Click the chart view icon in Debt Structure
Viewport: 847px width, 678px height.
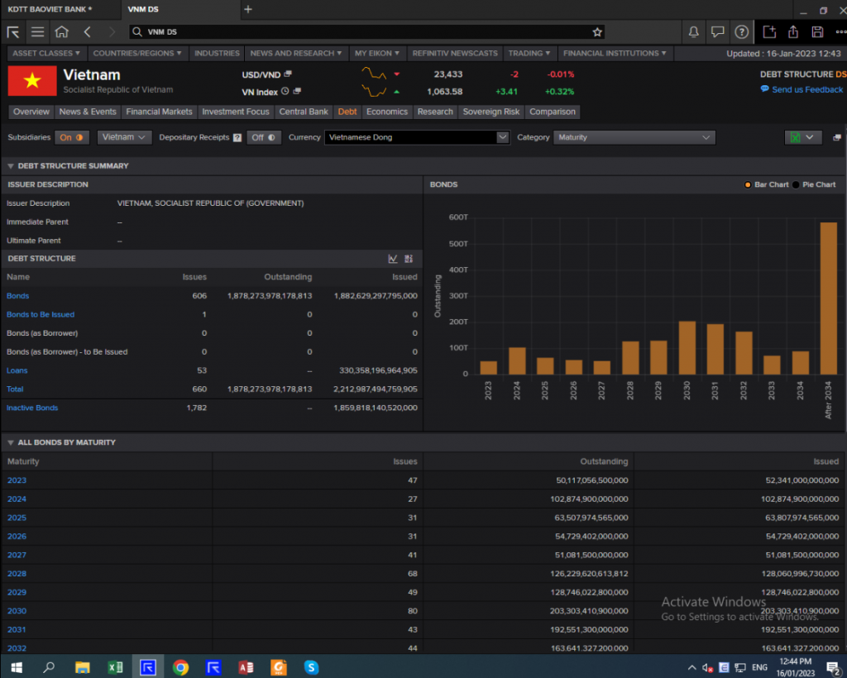(x=393, y=259)
